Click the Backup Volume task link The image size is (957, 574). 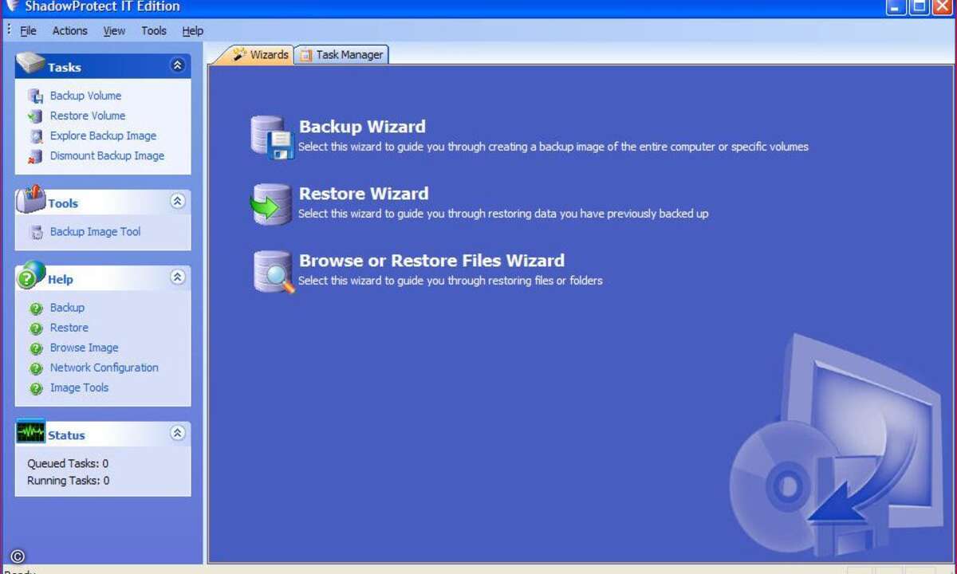click(x=85, y=96)
